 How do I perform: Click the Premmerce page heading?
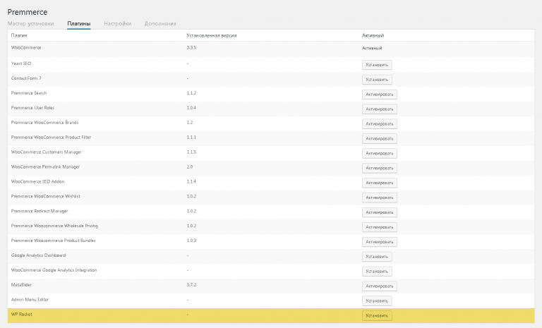28,12
